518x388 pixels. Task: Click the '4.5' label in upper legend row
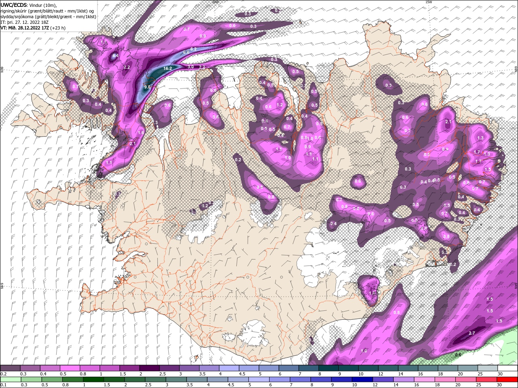242,374
